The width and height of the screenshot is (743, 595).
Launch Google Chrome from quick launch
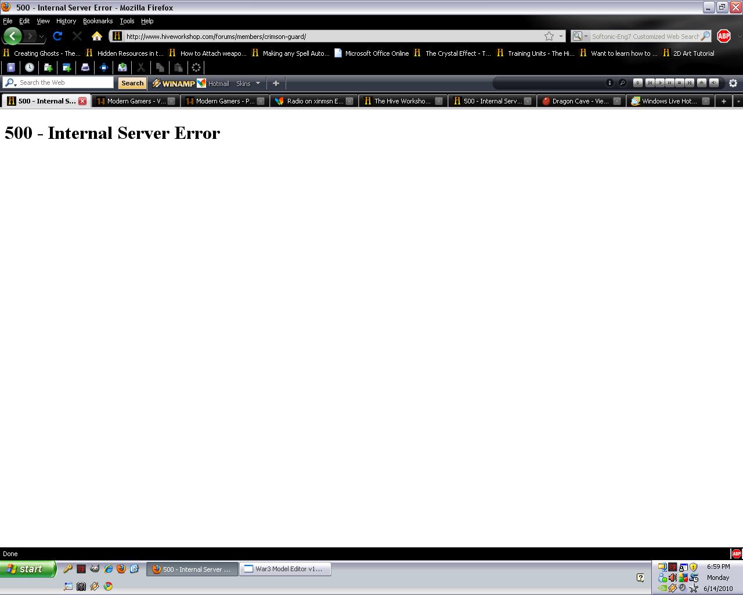[x=108, y=586]
